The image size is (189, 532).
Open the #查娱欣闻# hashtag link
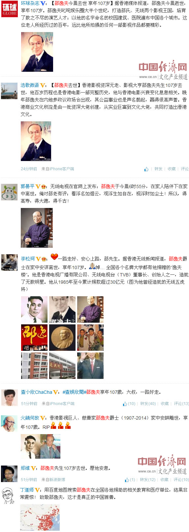[74, 392]
